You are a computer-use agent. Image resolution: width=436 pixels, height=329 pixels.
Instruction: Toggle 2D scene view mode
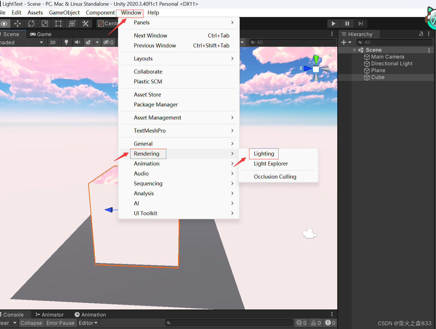(53, 43)
